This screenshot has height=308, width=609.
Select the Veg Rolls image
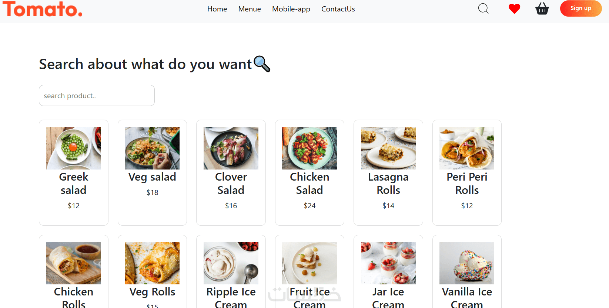point(152,263)
